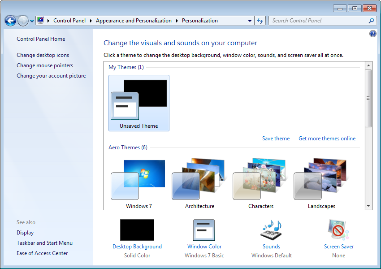Open Display under See also
The image size is (381, 269).
(x=25, y=233)
